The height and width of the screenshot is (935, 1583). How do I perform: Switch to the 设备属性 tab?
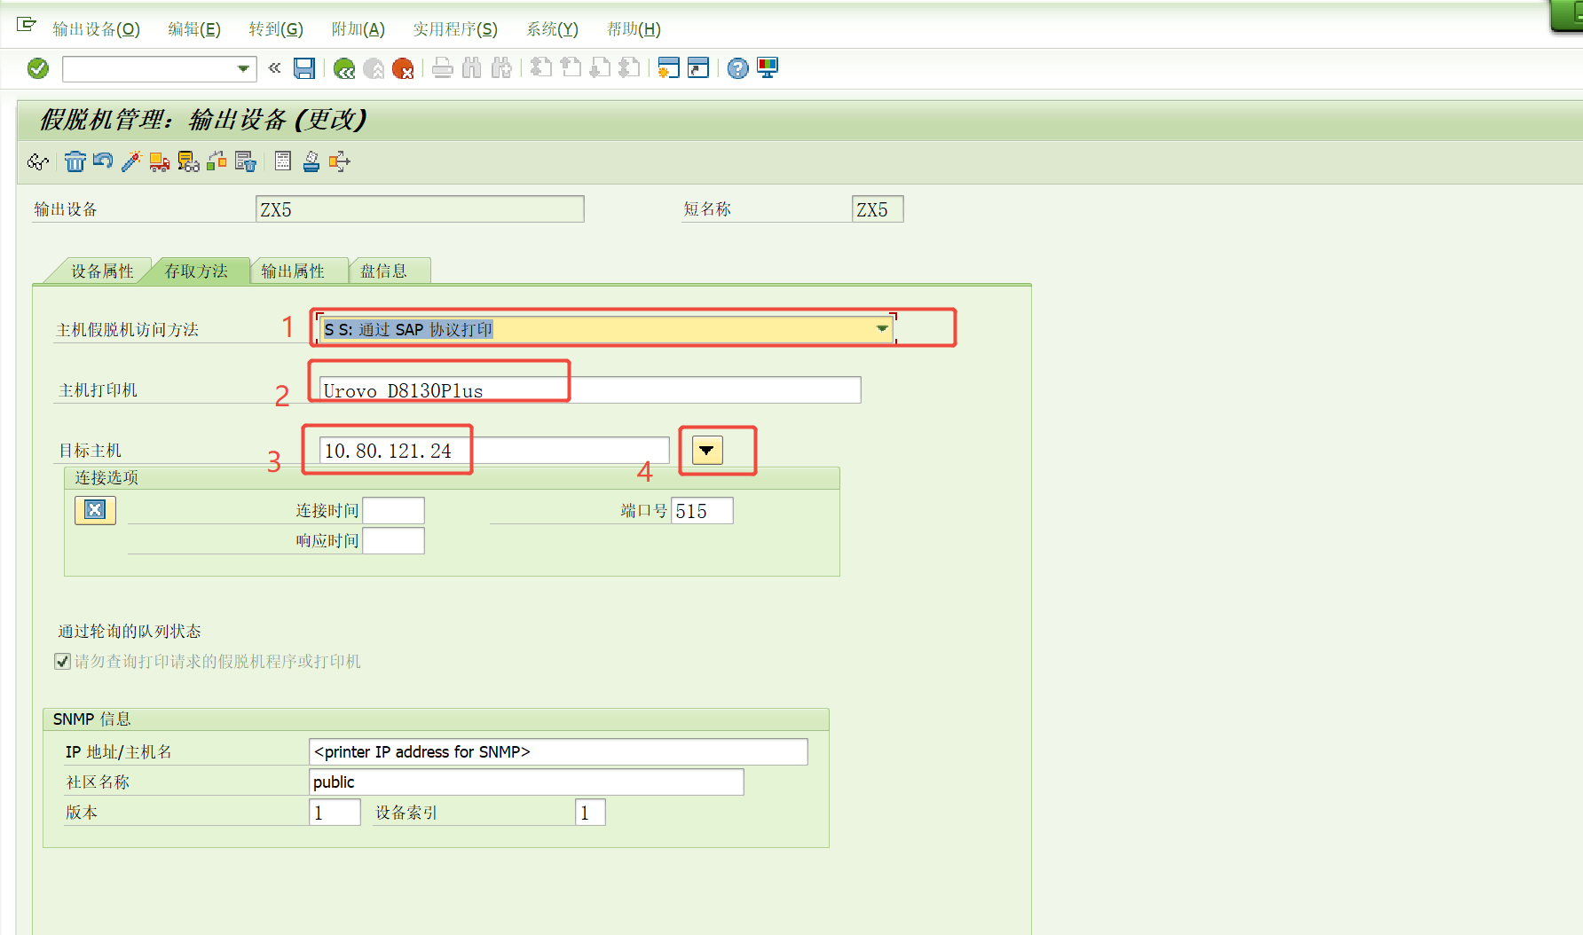point(102,271)
